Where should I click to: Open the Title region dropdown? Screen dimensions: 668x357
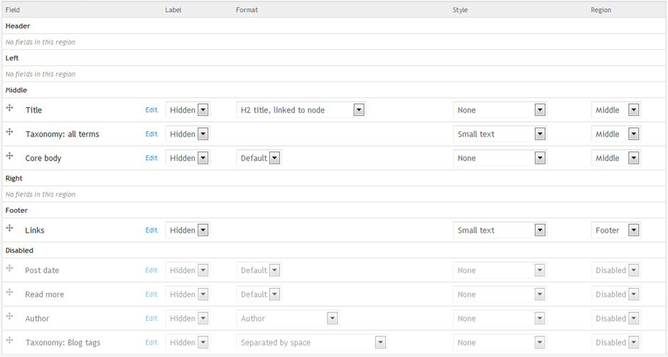(x=615, y=110)
